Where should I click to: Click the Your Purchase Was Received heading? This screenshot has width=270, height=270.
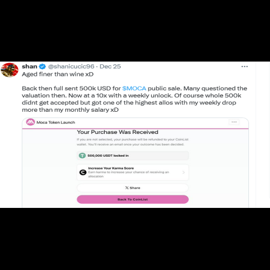click(118, 132)
